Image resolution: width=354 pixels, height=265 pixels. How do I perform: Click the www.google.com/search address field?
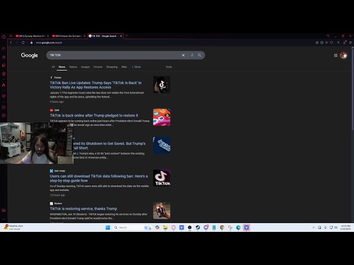49,43
